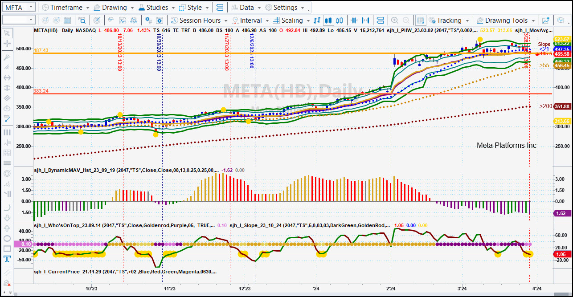Click the magnifier search-bars icon
This screenshot has width=573, height=297.
coord(82,20)
